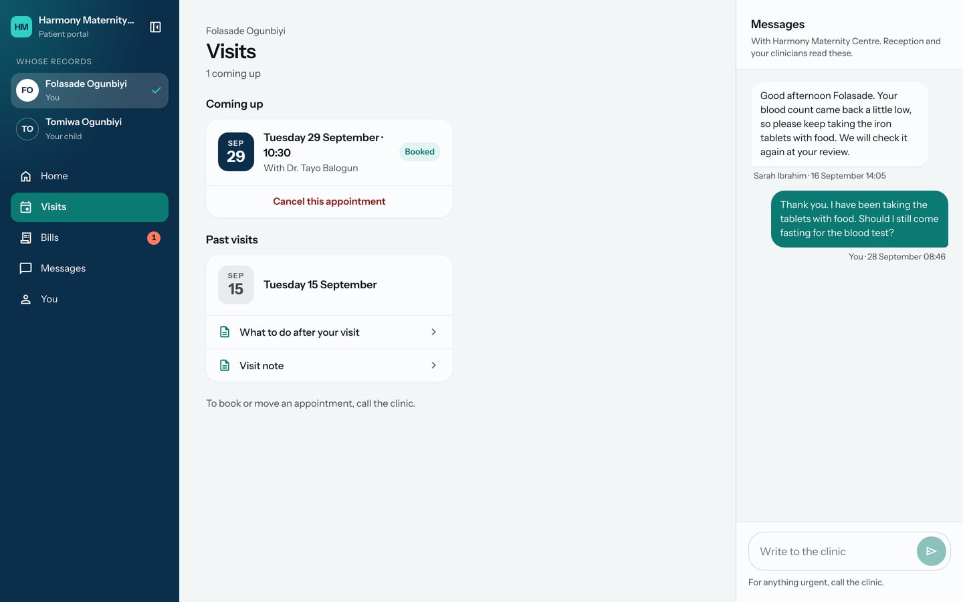Click the Bills receipt icon
963x602 pixels.
tap(25, 238)
